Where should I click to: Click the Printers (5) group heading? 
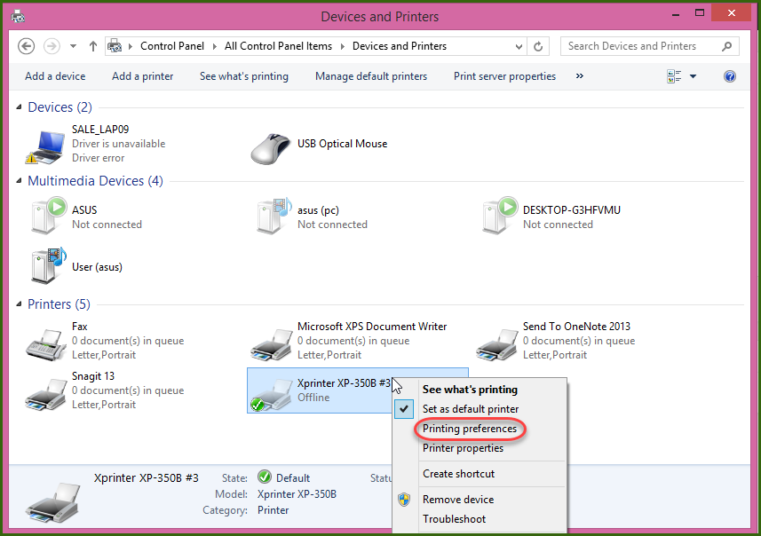59,304
